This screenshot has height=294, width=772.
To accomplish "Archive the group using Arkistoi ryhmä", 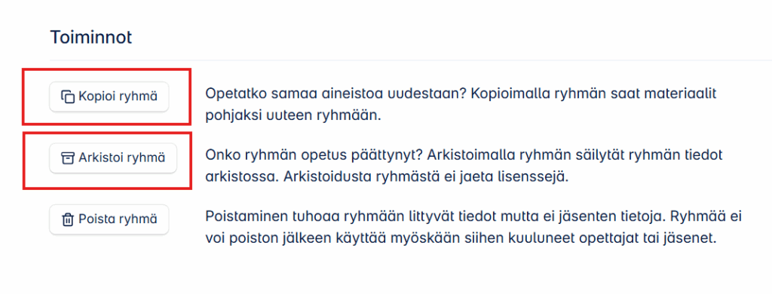I will pyautogui.click(x=113, y=158).
